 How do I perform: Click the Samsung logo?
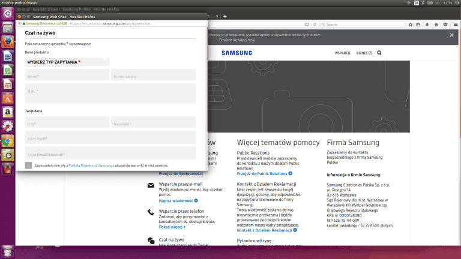click(237, 53)
